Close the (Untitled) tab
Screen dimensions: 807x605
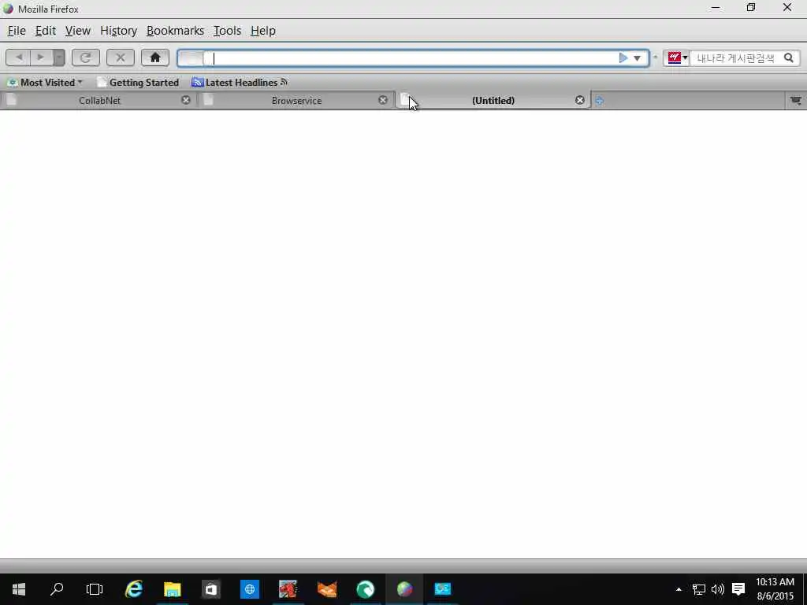click(x=580, y=100)
